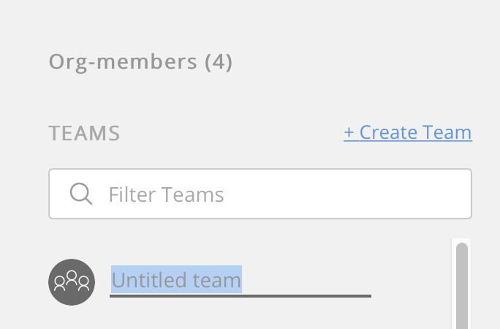Select the Org-members (4) heading
The height and width of the screenshot is (329, 500).
coord(140,61)
